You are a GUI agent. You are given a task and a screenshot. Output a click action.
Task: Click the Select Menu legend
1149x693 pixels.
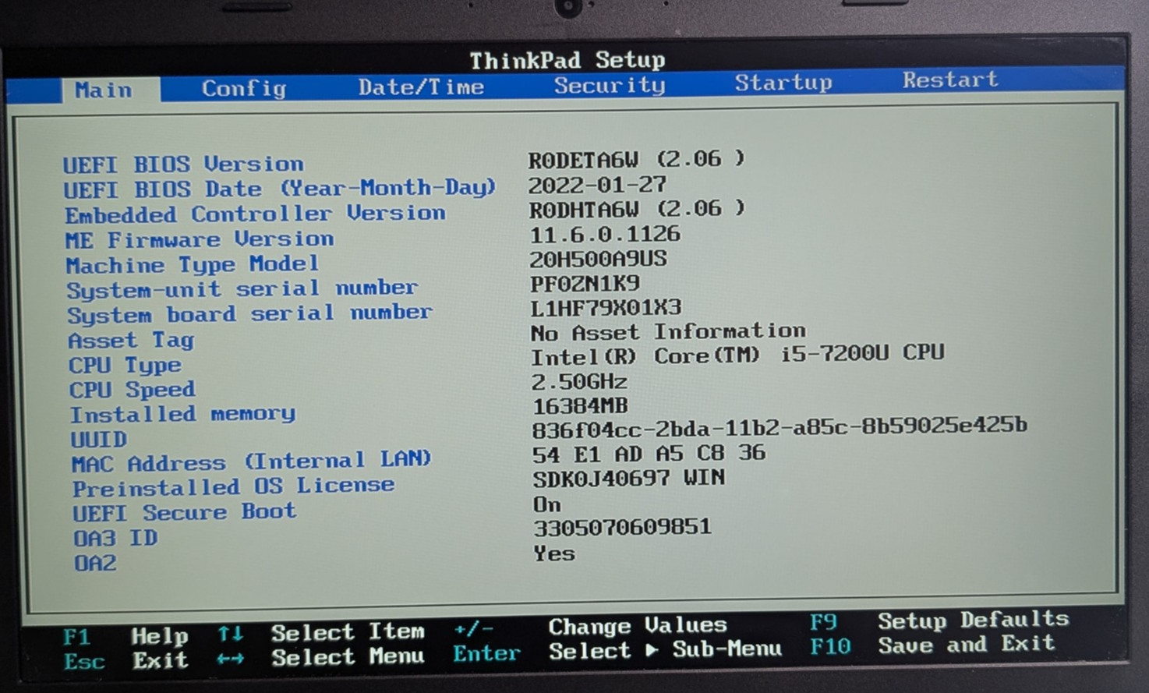(348, 657)
